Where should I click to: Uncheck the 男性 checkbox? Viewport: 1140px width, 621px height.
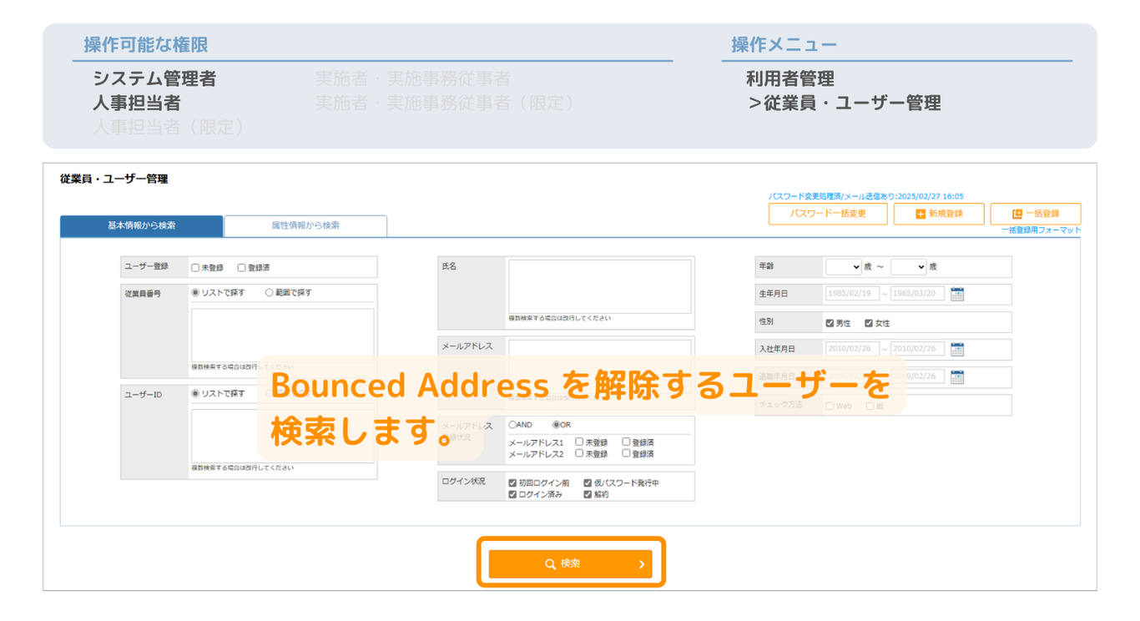click(x=830, y=323)
